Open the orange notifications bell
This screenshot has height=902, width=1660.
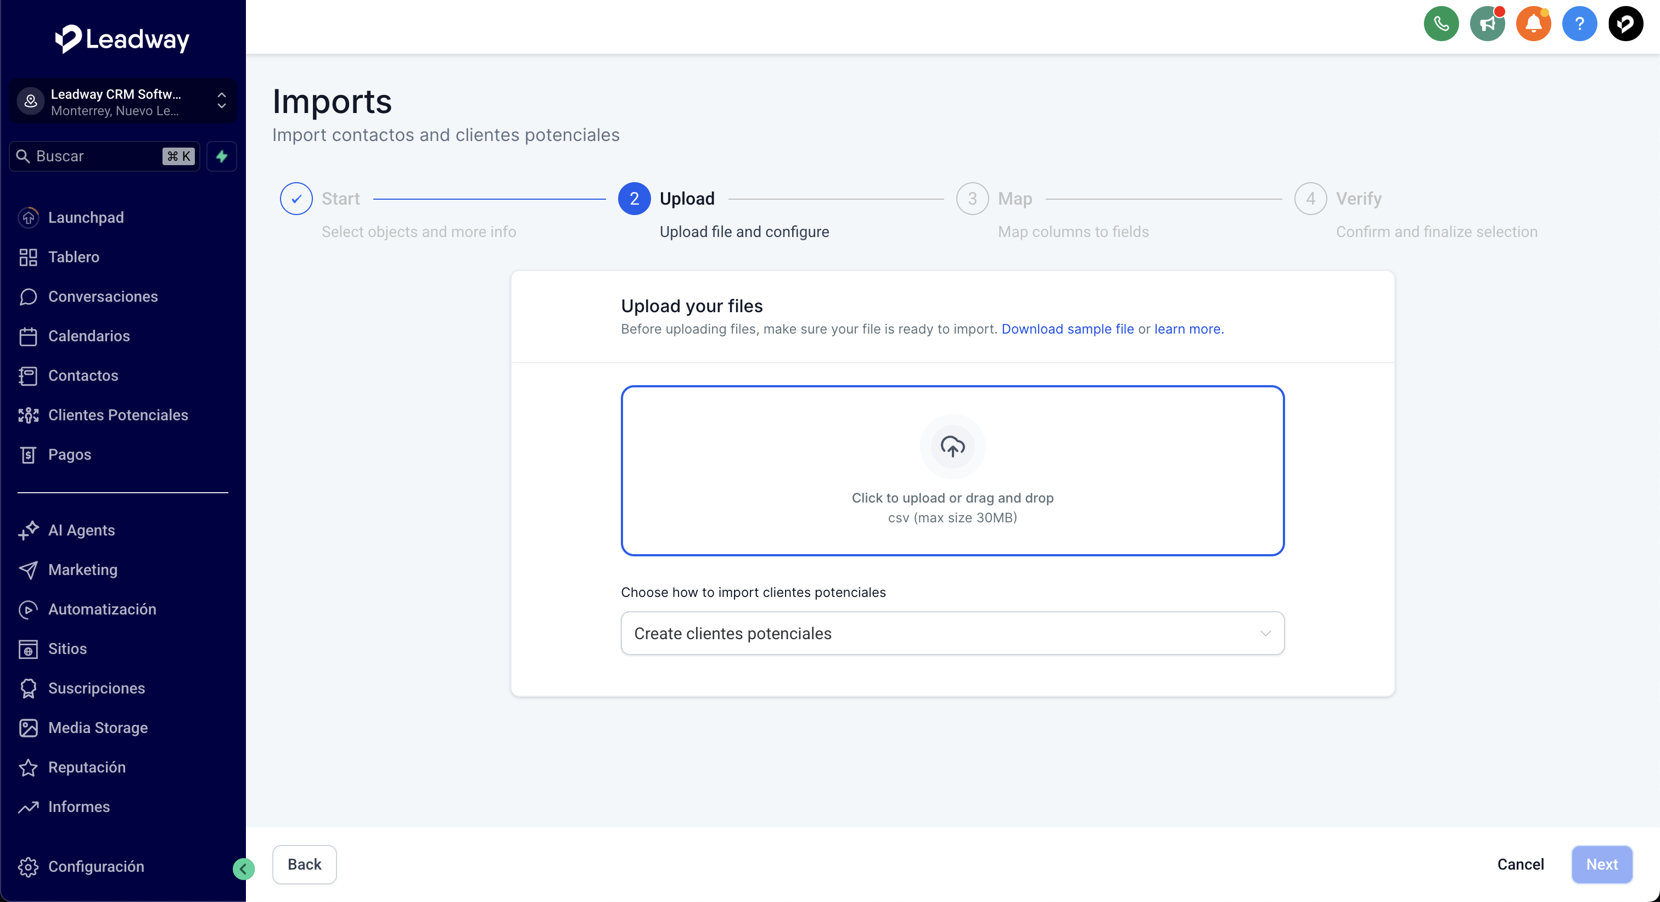(x=1533, y=25)
